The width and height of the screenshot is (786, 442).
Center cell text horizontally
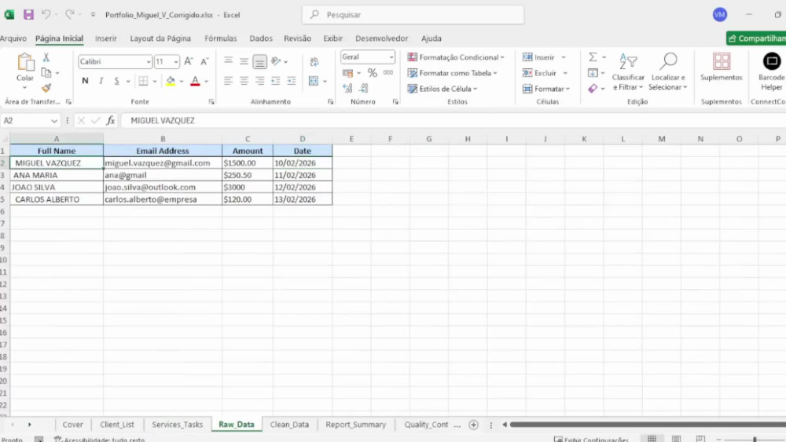click(x=244, y=81)
